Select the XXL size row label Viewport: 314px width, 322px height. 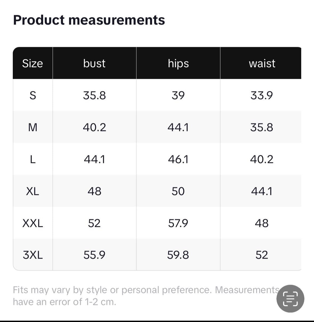coord(32,223)
